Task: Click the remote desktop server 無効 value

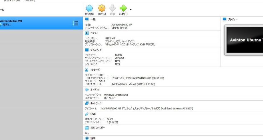Action: 117,61
